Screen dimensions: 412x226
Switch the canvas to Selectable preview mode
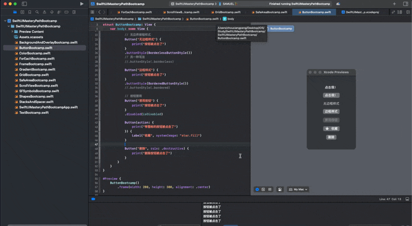(263, 189)
